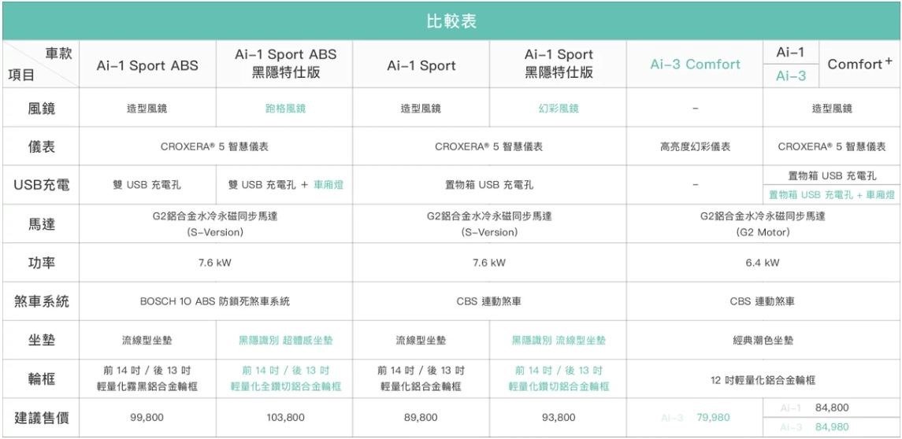902x439 pixels.
Task: Click the 103,800 price cell
Action: (285, 418)
